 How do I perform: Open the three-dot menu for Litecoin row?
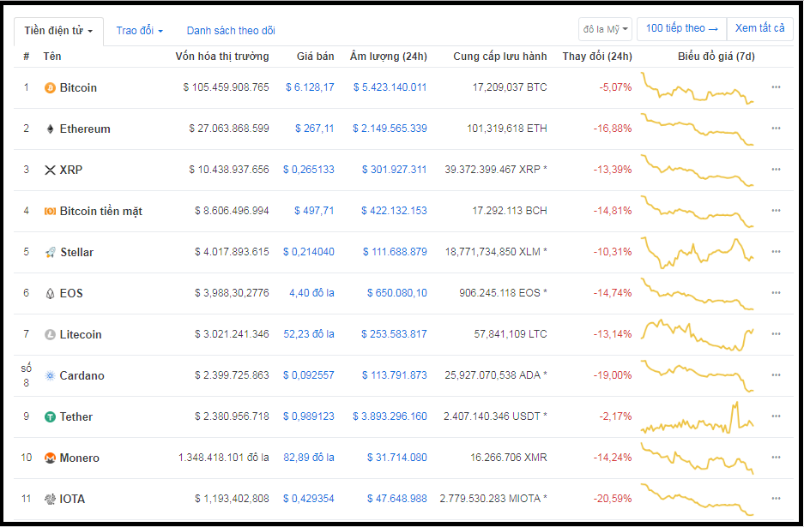coord(776,334)
